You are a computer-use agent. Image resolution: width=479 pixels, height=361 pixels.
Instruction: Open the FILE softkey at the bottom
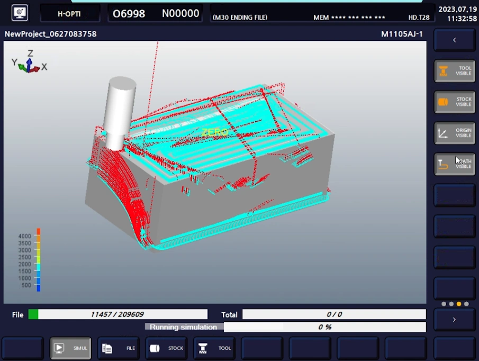click(x=119, y=348)
